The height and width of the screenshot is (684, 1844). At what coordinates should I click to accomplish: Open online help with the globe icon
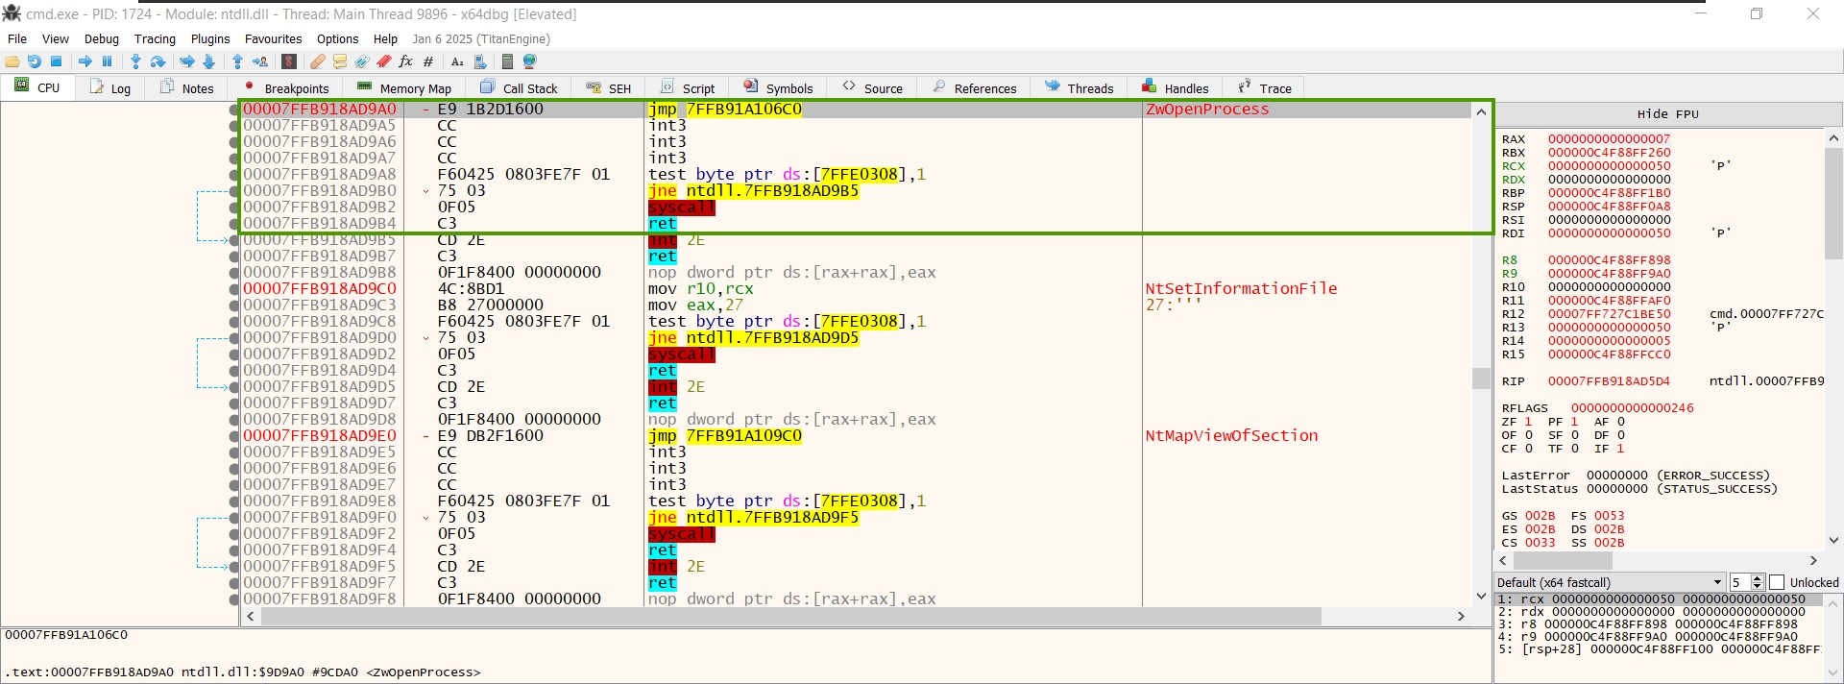pyautogui.click(x=529, y=61)
